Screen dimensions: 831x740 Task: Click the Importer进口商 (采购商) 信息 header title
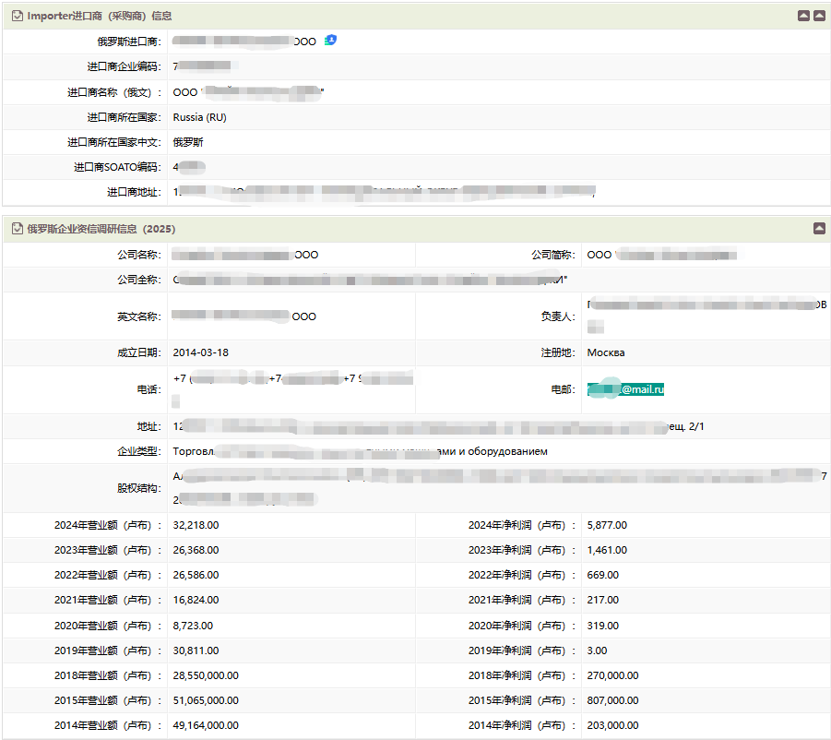(99, 16)
